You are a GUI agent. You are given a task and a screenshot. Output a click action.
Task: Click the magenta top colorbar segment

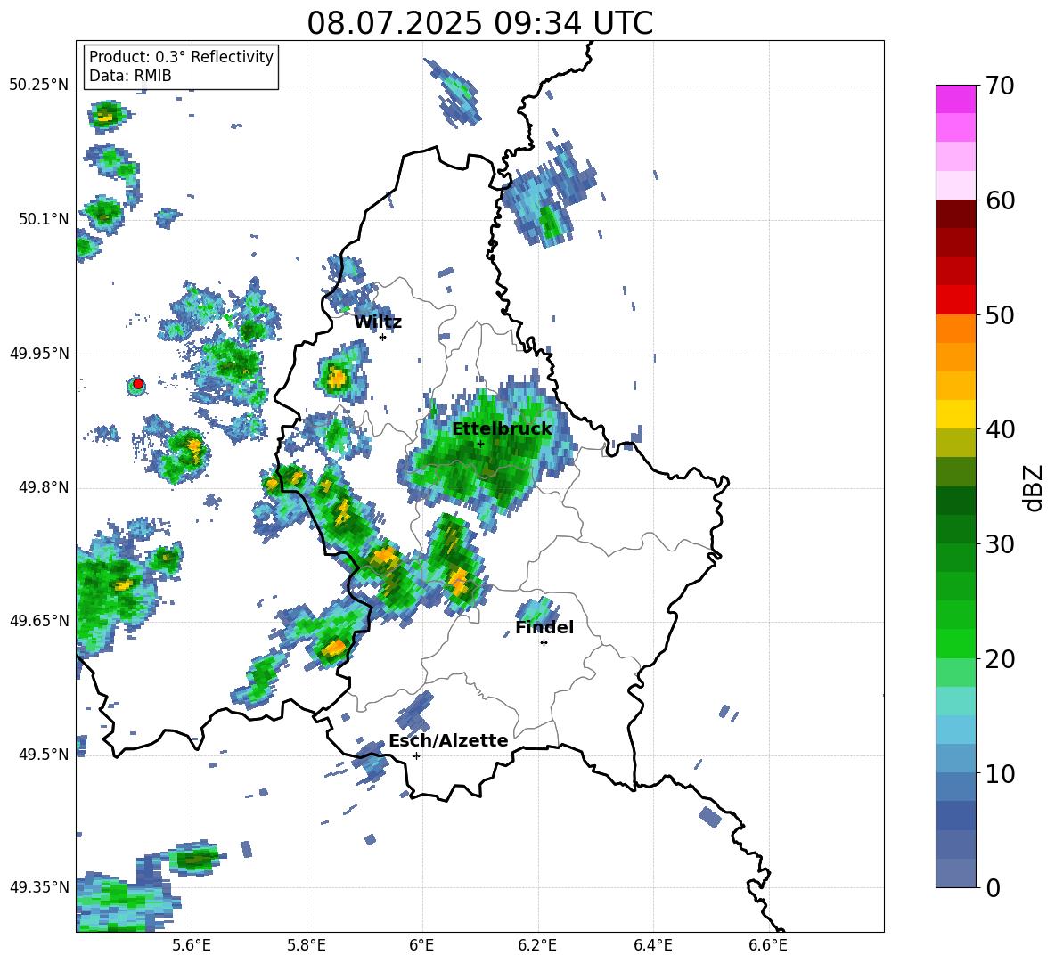click(956, 100)
